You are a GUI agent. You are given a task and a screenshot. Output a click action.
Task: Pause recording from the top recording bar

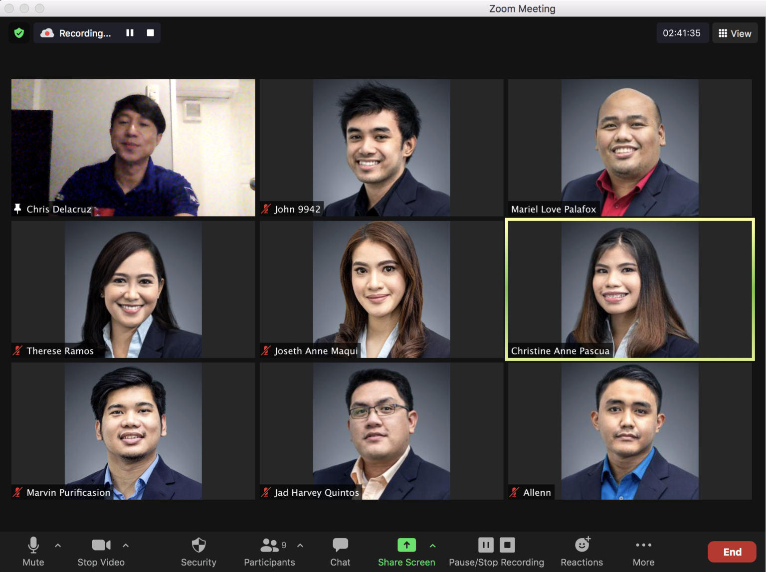130,33
